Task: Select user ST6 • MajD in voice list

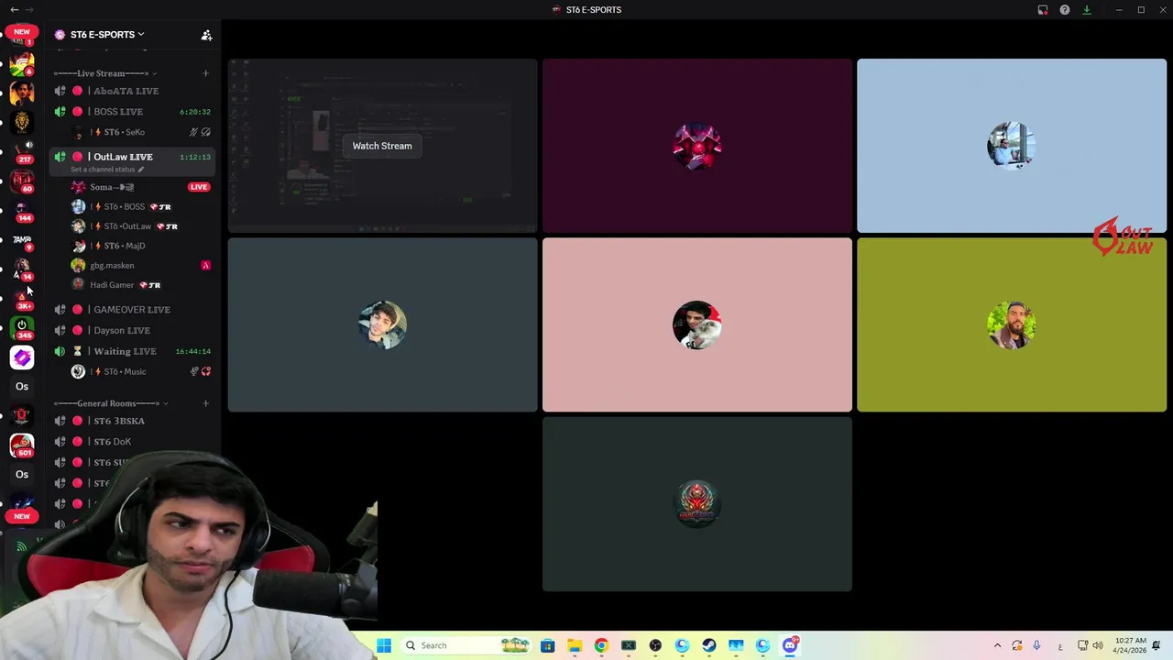Action: tap(140, 246)
